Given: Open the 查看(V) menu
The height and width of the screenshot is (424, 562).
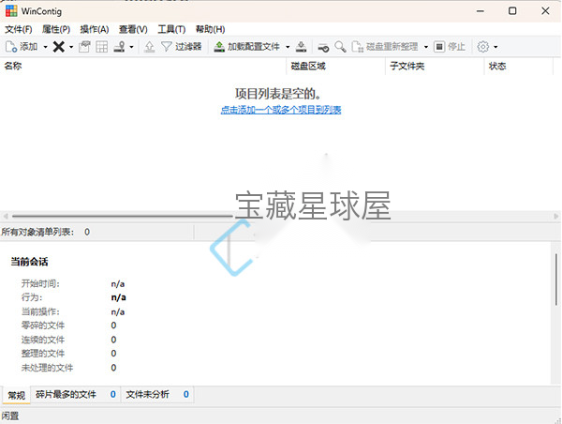Looking at the screenshot, I should (133, 29).
